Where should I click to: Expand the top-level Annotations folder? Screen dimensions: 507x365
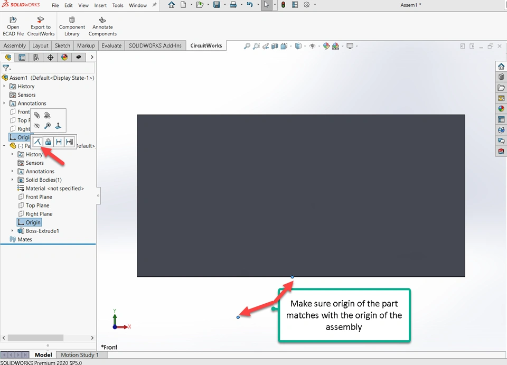4,103
